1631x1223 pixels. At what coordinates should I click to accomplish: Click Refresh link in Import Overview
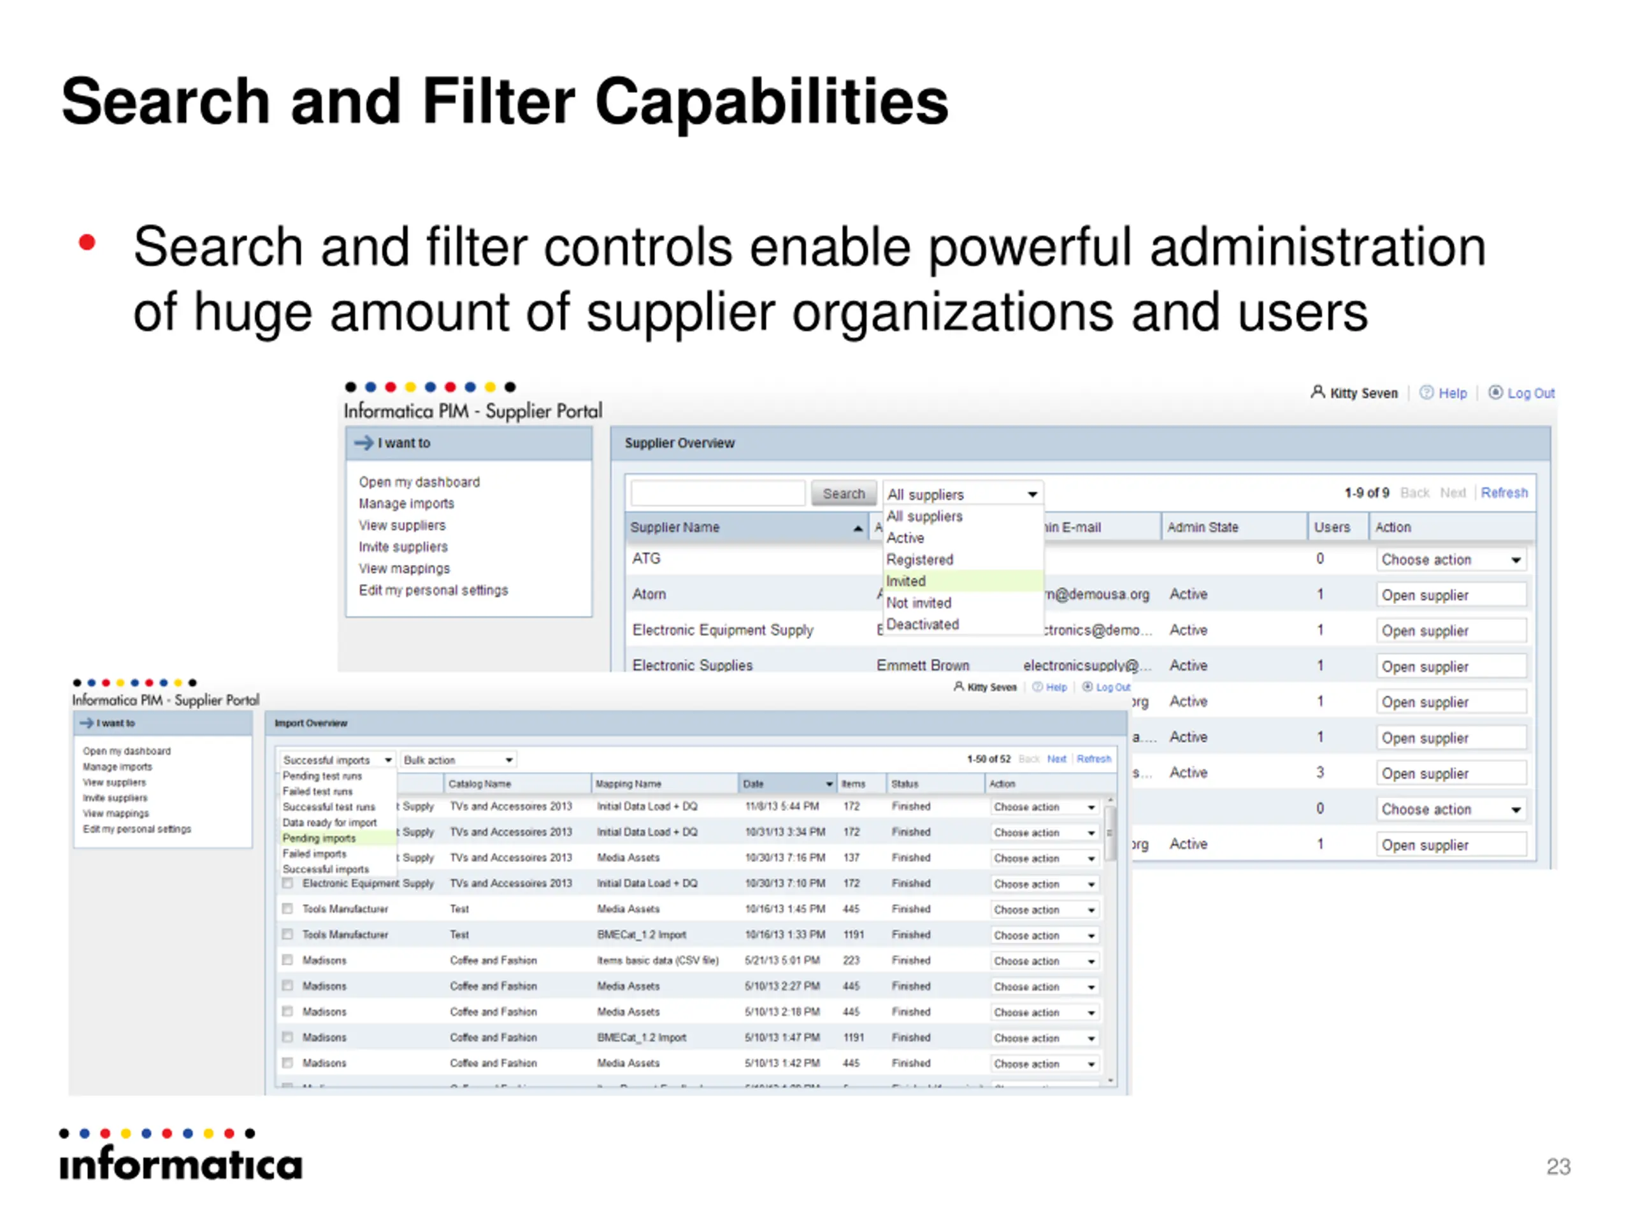(1093, 759)
